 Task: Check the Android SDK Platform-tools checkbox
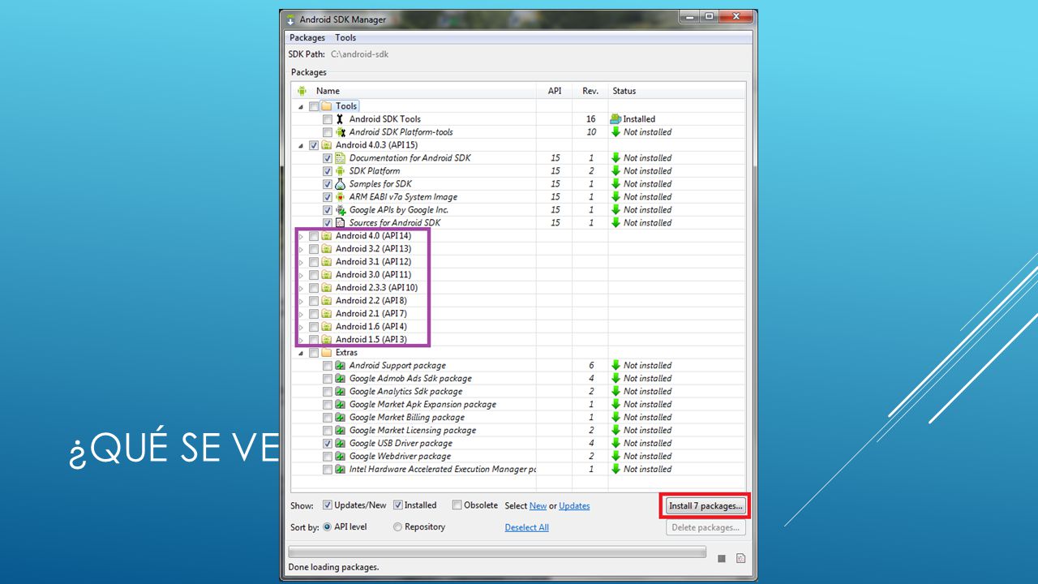tap(328, 132)
